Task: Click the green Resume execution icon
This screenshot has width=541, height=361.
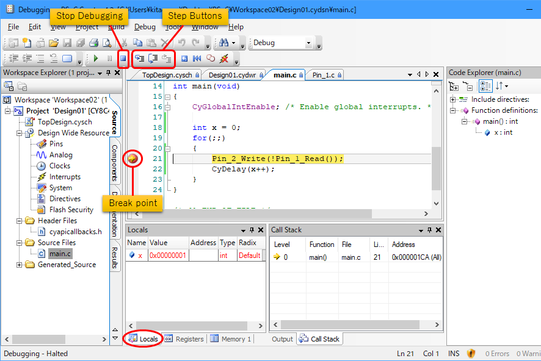Action: click(96, 58)
